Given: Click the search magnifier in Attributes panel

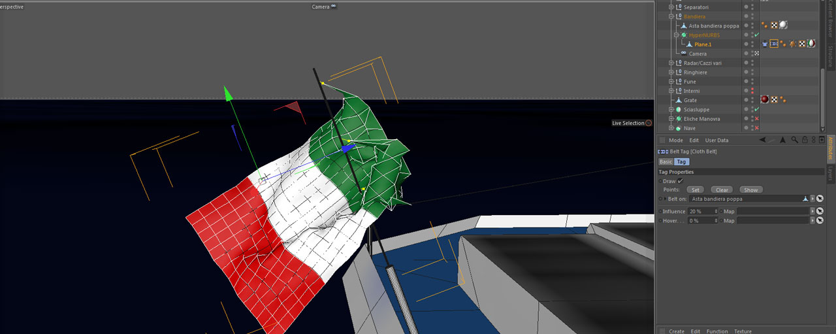Looking at the screenshot, I should click(794, 140).
